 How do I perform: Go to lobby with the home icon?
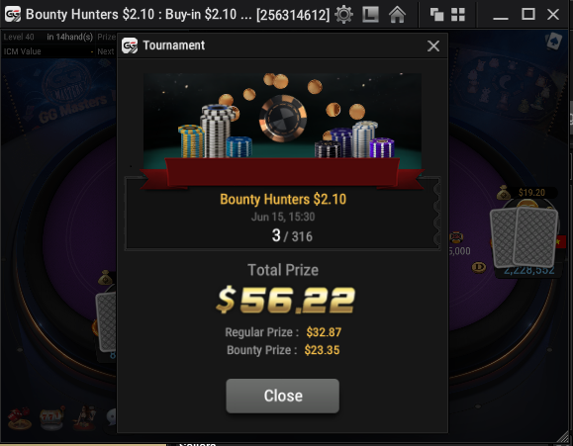click(x=397, y=15)
